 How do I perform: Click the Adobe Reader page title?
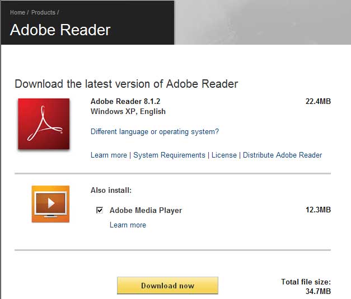(x=60, y=30)
